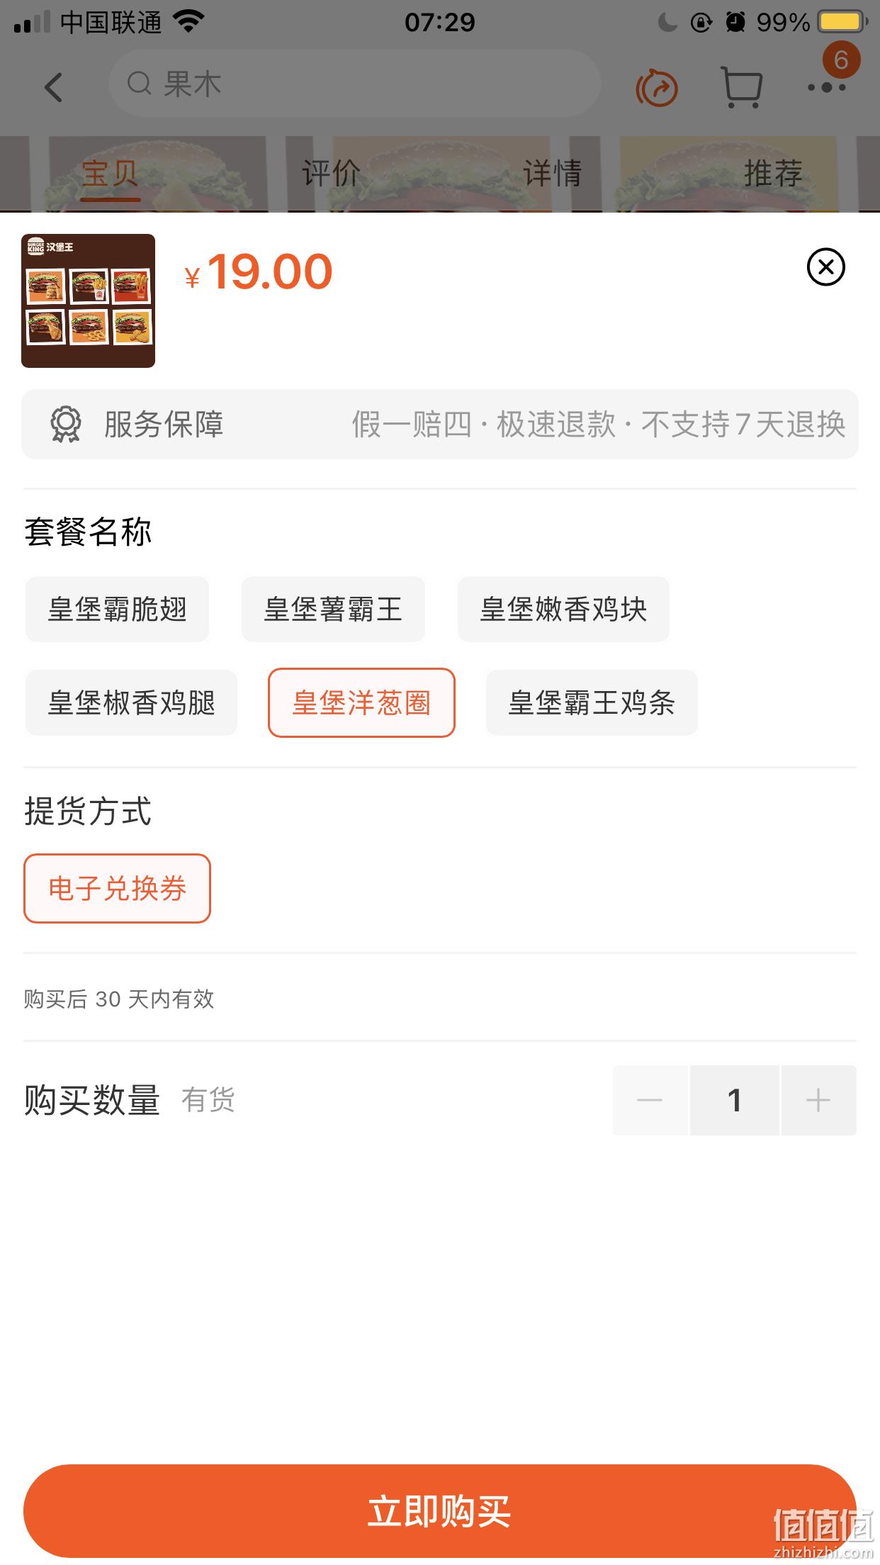Decrease purchase quantity with minus
Image resolution: width=880 pixels, height=1565 pixels.
(x=650, y=1100)
